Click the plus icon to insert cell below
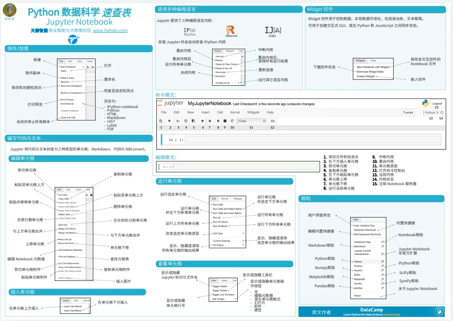The image size is (453, 321). click(x=169, y=121)
